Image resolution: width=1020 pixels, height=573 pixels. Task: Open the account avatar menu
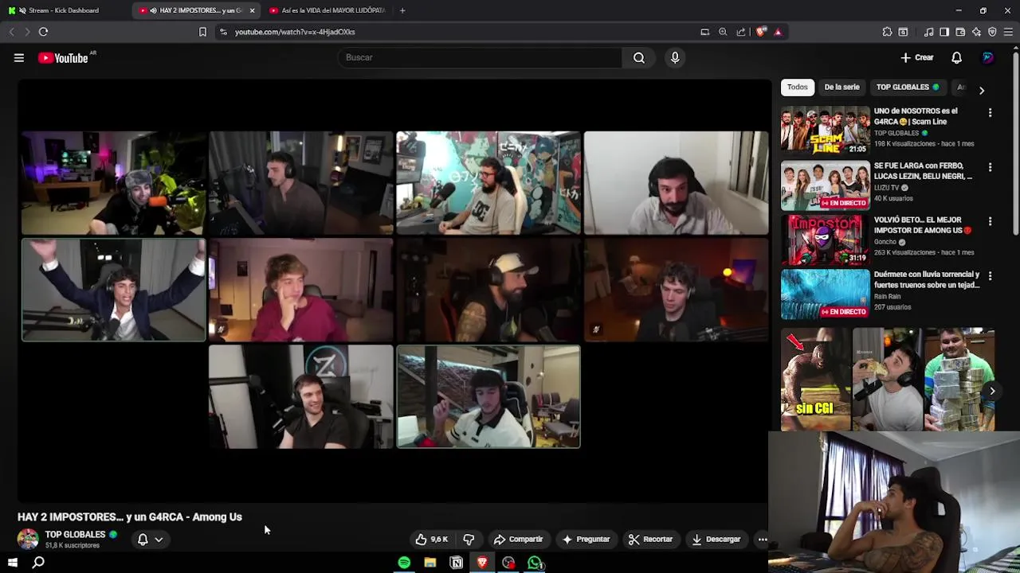(x=988, y=57)
